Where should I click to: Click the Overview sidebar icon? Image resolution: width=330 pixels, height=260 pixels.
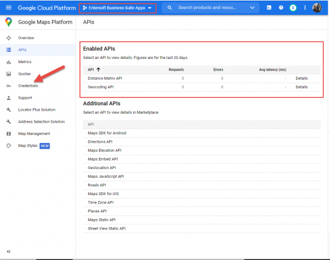(8, 38)
